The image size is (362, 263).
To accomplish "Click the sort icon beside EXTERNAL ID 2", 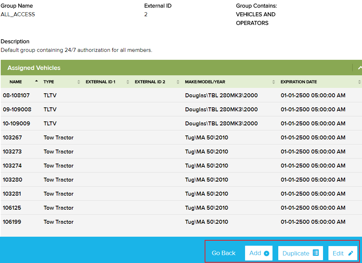I will point(177,82).
